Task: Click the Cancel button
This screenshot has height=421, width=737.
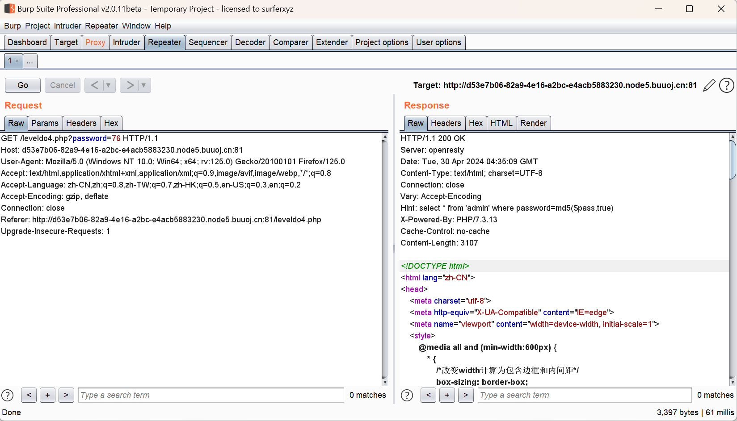Action: [63, 85]
